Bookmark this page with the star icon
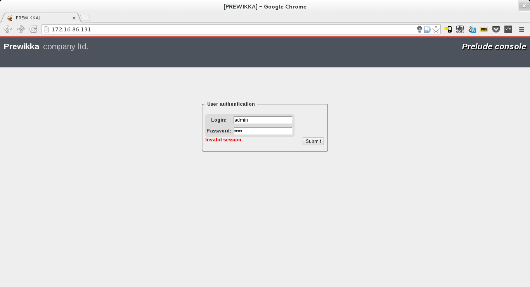The image size is (530, 287). (436, 29)
